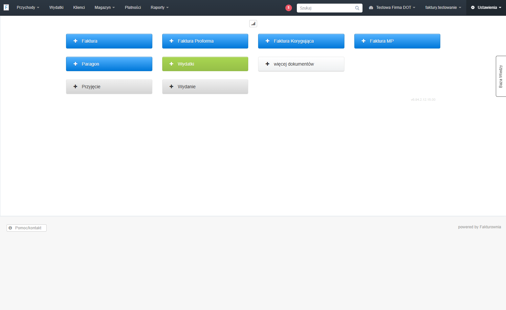Click the więcej dokumentów button

click(x=301, y=64)
